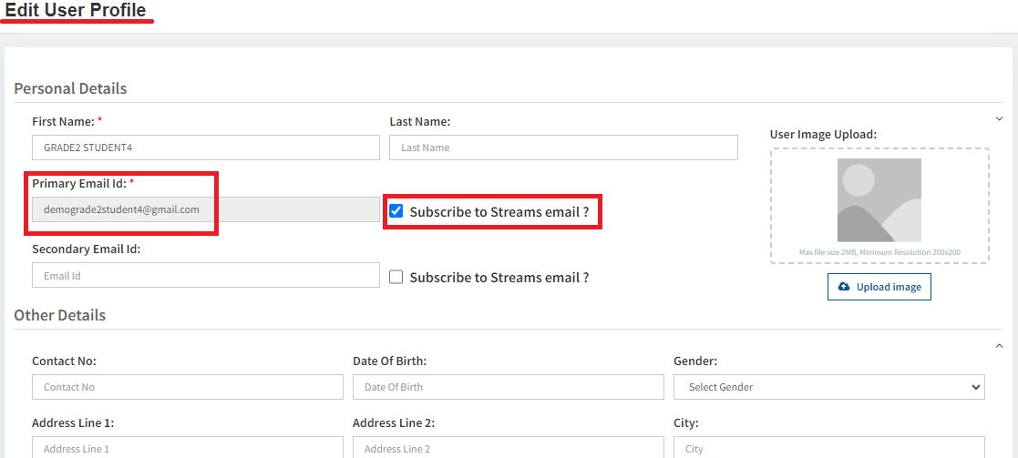The image size is (1018, 458).
Task: Select the City input box
Action: [828, 448]
